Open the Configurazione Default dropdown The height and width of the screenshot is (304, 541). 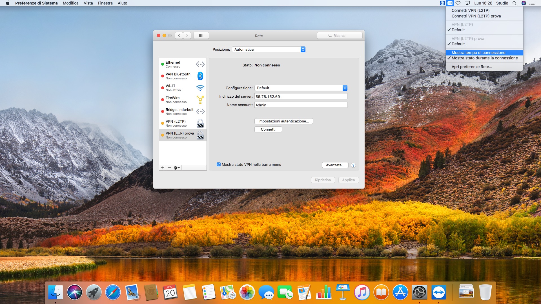pos(301,88)
